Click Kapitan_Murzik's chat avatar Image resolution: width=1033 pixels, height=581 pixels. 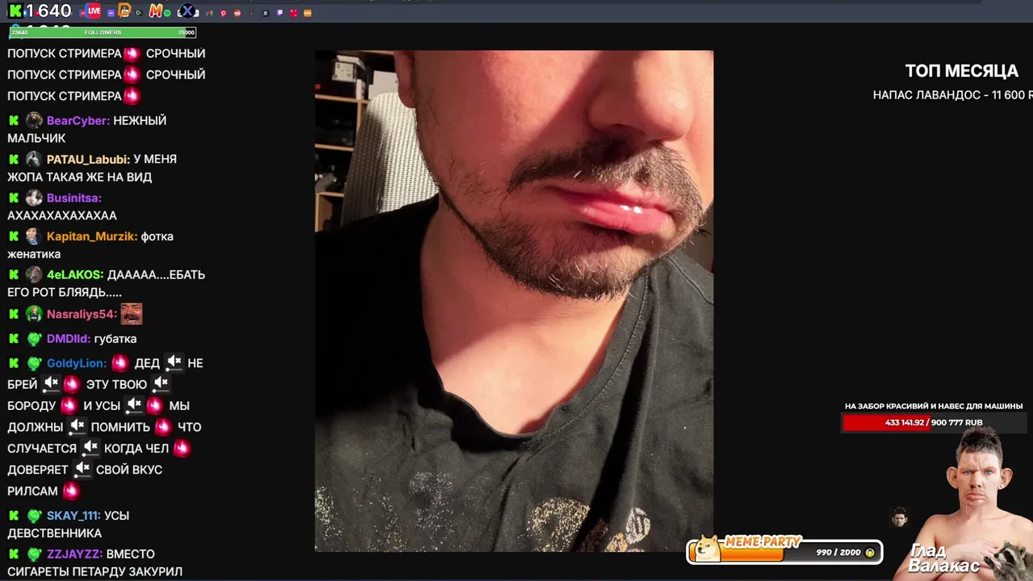34,236
